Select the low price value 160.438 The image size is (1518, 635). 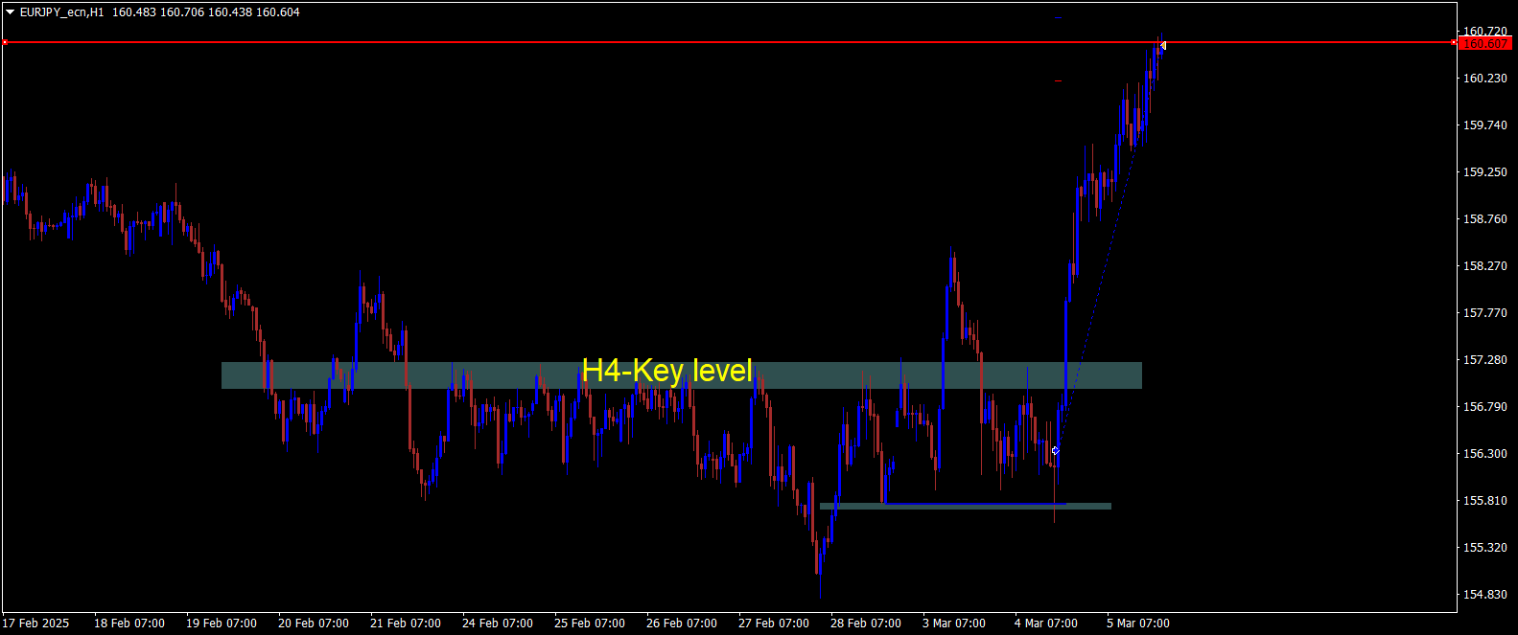coord(230,12)
